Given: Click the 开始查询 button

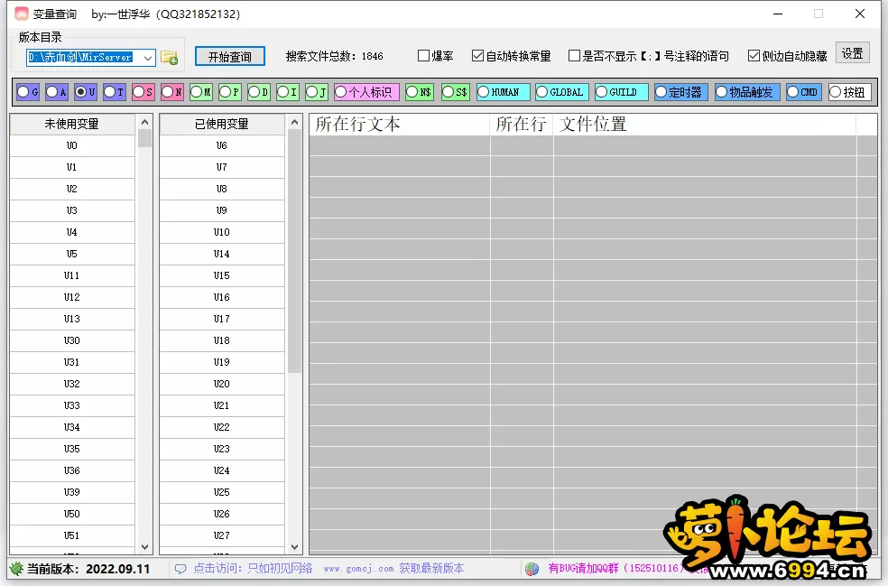Looking at the screenshot, I should [x=230, y=57].
